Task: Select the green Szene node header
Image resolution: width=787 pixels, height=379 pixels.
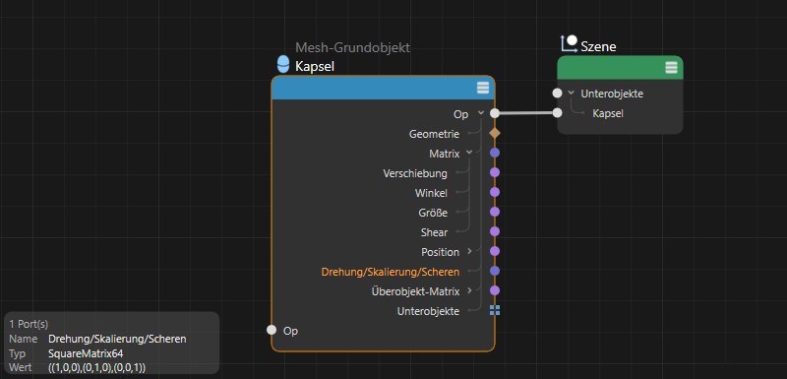Action: pos(620,67)
